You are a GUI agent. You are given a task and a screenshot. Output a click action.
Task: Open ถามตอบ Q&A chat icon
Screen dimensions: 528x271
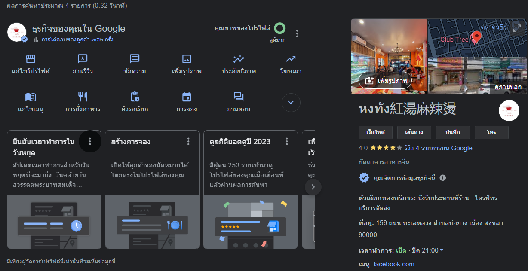239,97
